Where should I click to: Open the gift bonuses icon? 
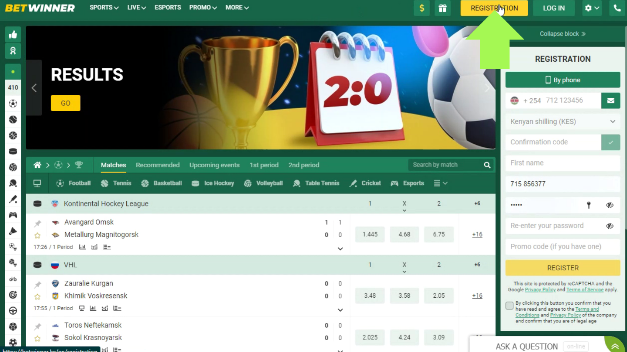442,8
